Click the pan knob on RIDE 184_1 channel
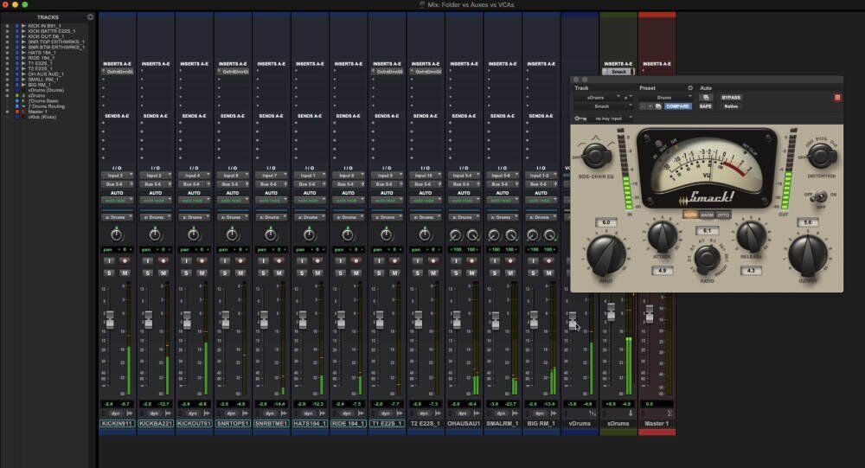This screenshot has height=468, width=865. click(x=348, y=235)
